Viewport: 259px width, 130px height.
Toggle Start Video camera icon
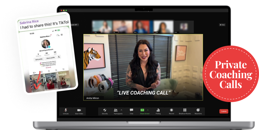point(79,110)
